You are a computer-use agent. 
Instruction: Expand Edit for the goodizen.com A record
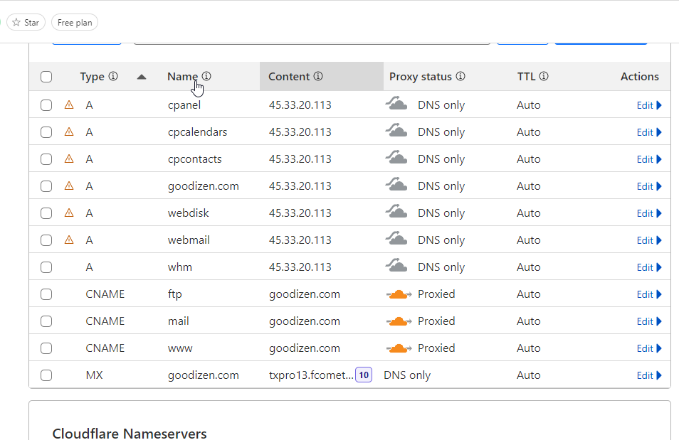pyautogui.click(x=648, y=186)
